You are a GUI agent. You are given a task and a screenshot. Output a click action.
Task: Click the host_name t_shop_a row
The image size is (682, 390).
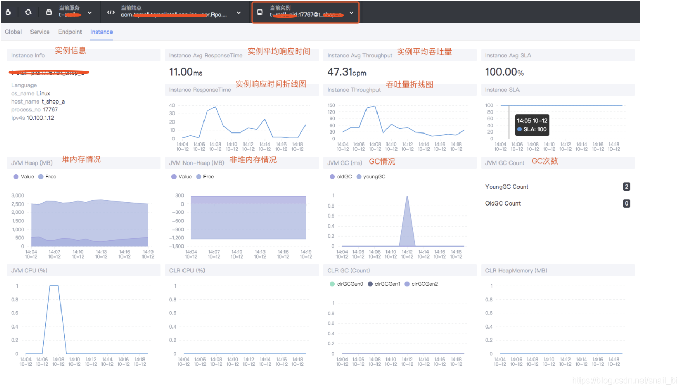(x=38, y=101)
